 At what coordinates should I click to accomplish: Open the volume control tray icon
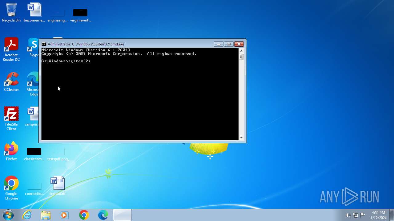pos(348,215)
